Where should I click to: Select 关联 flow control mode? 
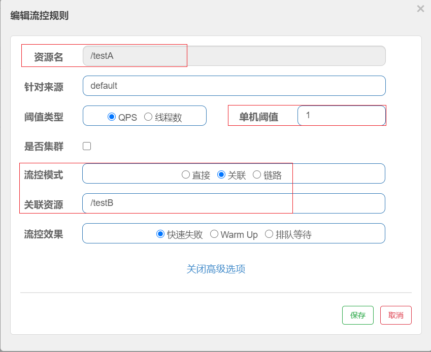[x=221, y=174]
